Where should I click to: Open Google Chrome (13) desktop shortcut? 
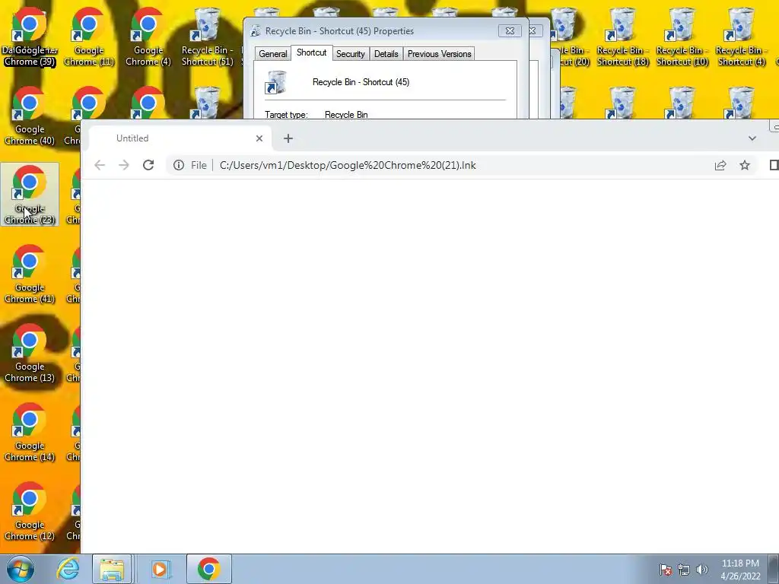tap(30, 353)
